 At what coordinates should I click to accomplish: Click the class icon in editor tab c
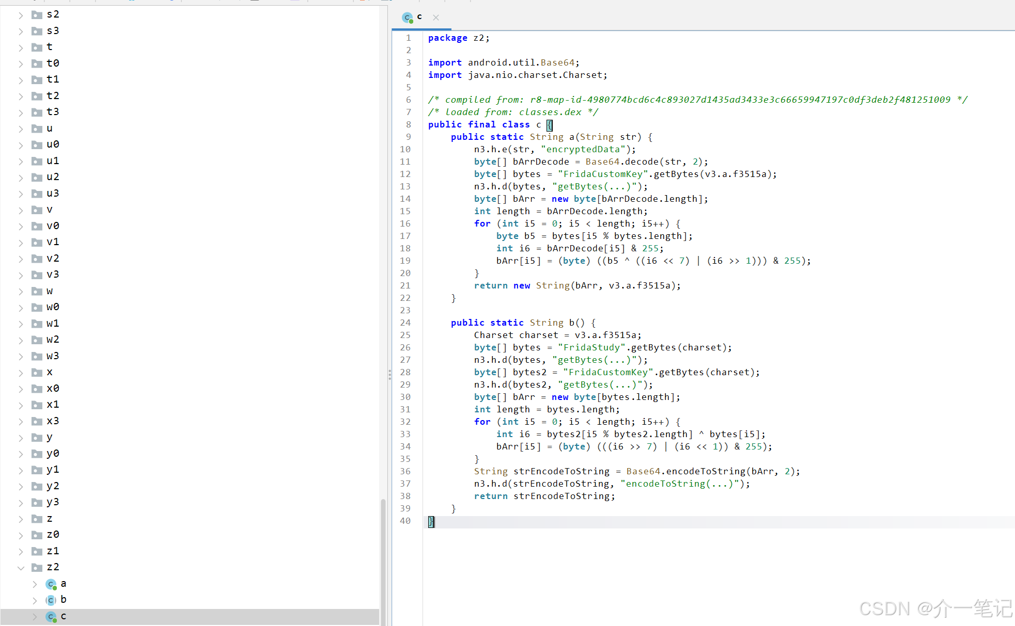408,18
